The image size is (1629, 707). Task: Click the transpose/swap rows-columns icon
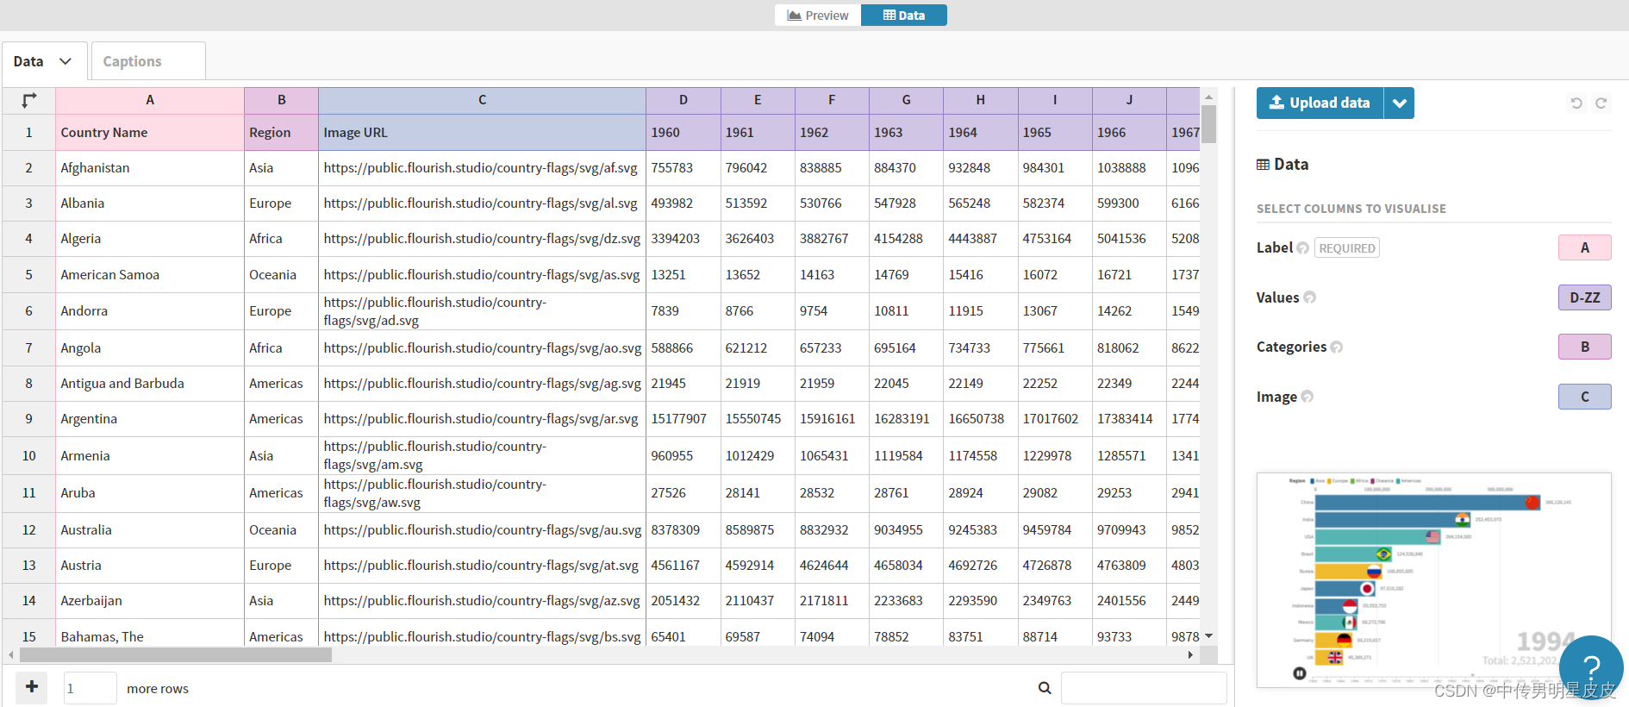[x=29, y=100]
